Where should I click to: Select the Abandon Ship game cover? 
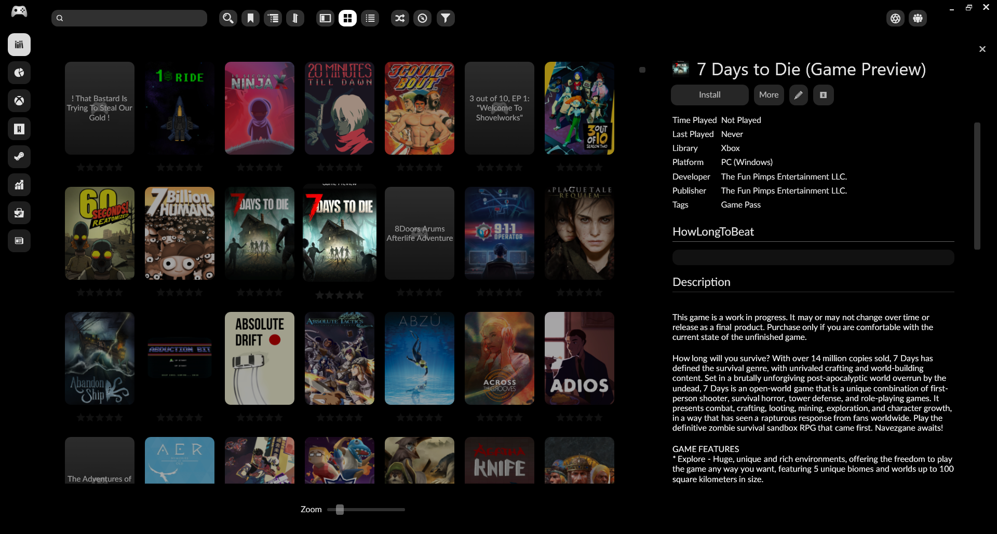[100, 359]
